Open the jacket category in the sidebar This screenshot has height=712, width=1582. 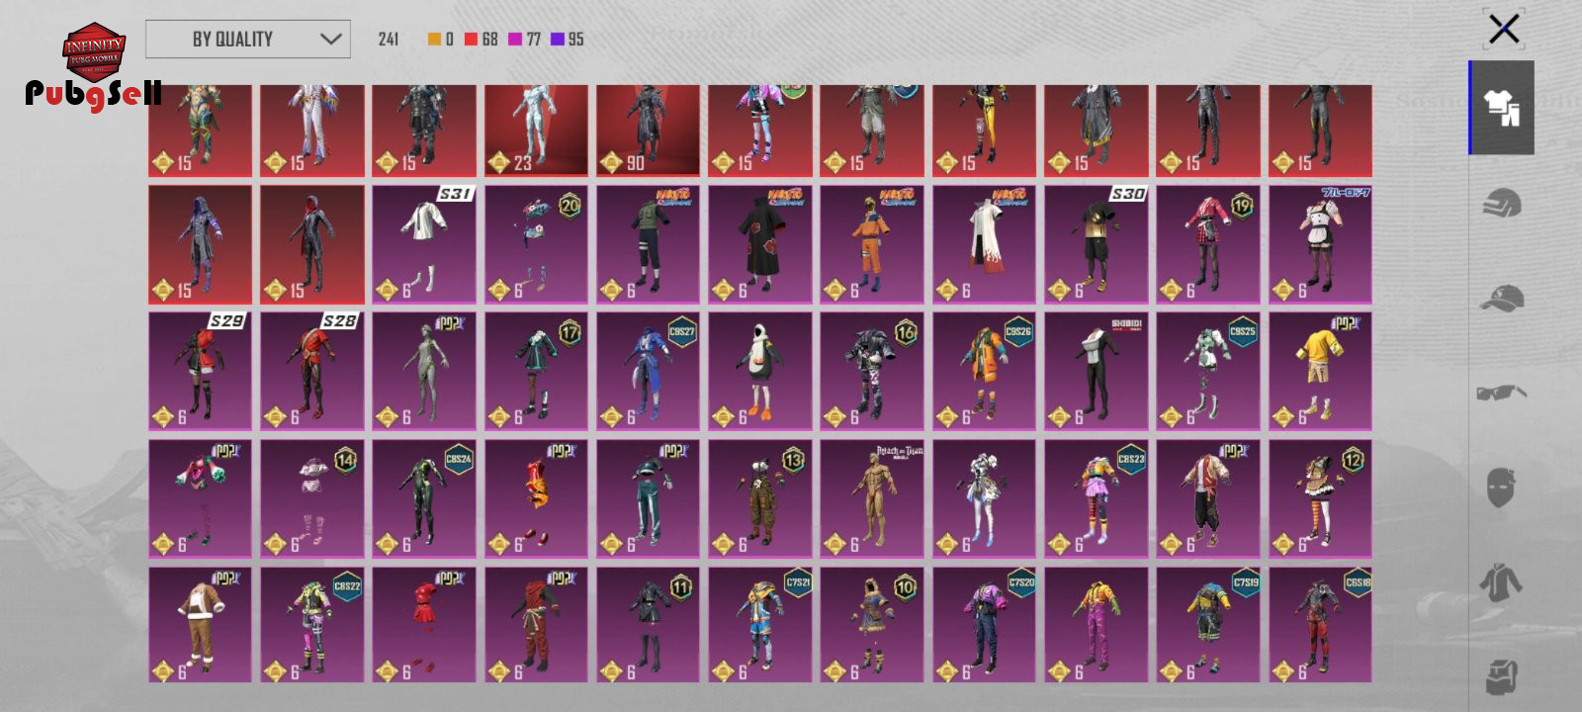(1501, 581)
